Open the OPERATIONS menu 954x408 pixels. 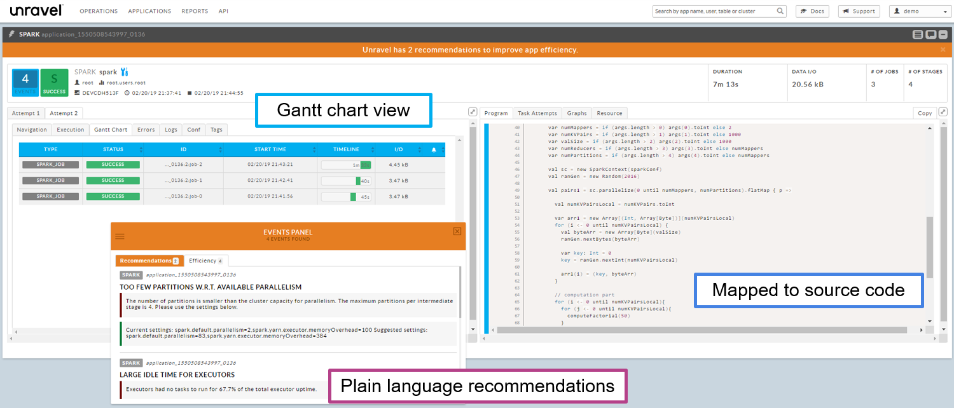[99, 11]
